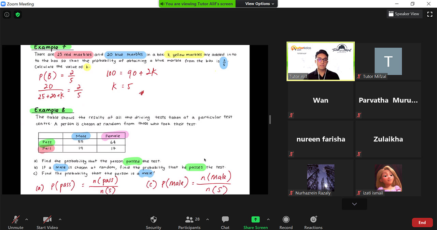
Task: Restore down the Zoom window
Action: coord(412,4)
